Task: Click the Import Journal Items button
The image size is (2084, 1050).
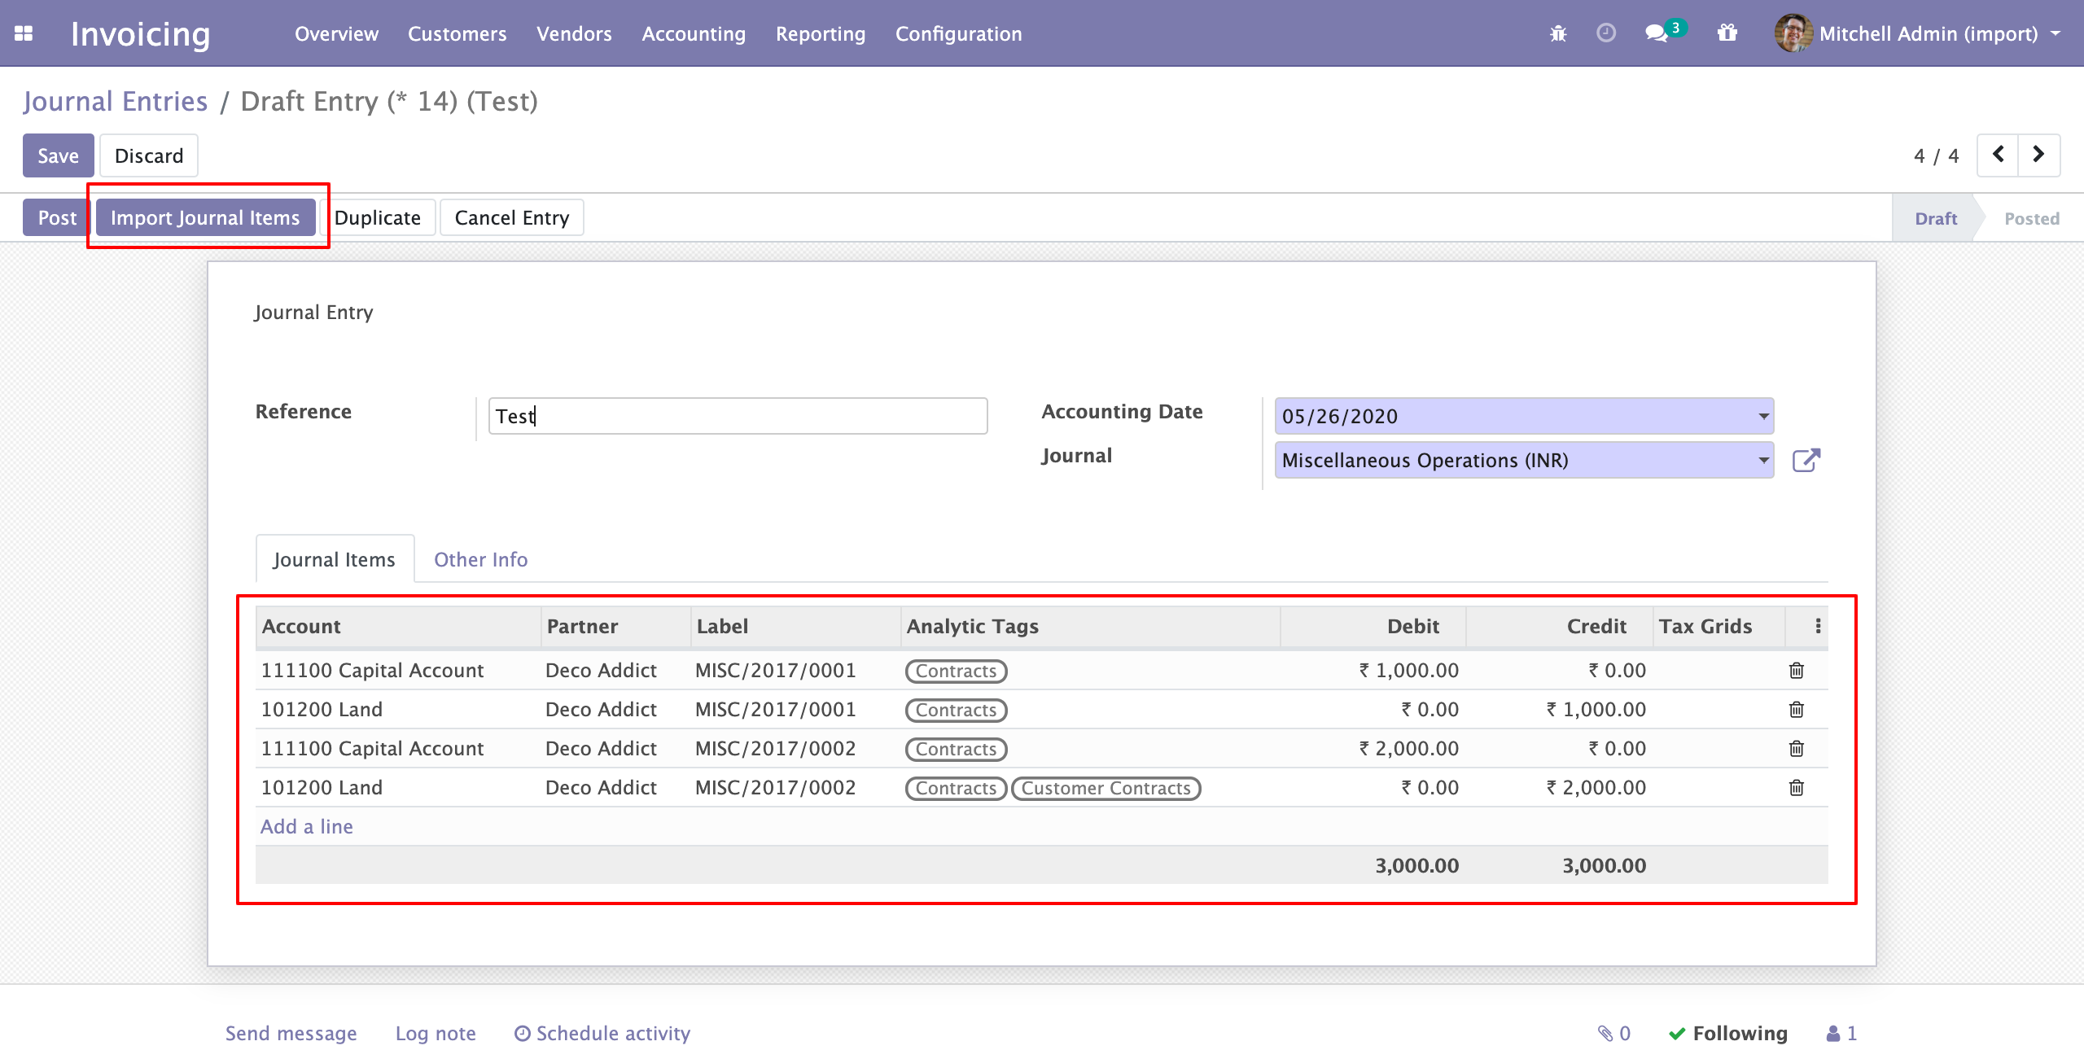Action: 205,218
